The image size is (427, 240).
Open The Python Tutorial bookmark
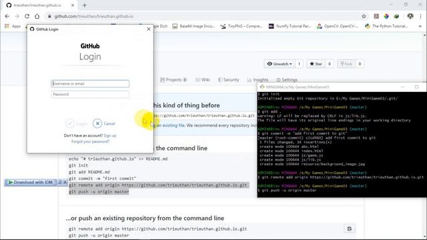click(x=386, y=26)
